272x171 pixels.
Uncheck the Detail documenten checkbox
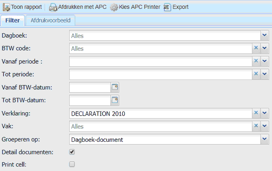coord(72,152)
